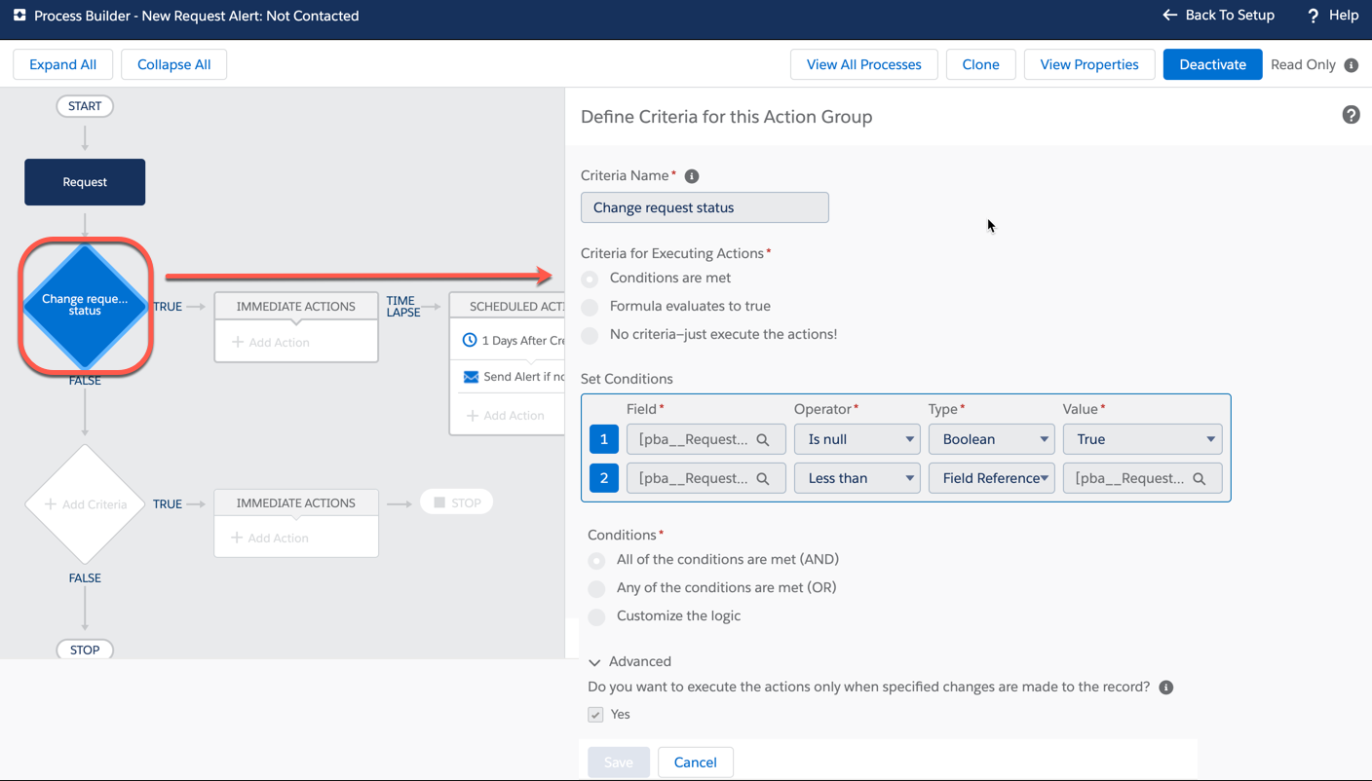Screen dimensions: 1372x781
Task: Uncheck the Yes checkbox under Advanced
Action: pyautogui.click(x=594, y=714)
